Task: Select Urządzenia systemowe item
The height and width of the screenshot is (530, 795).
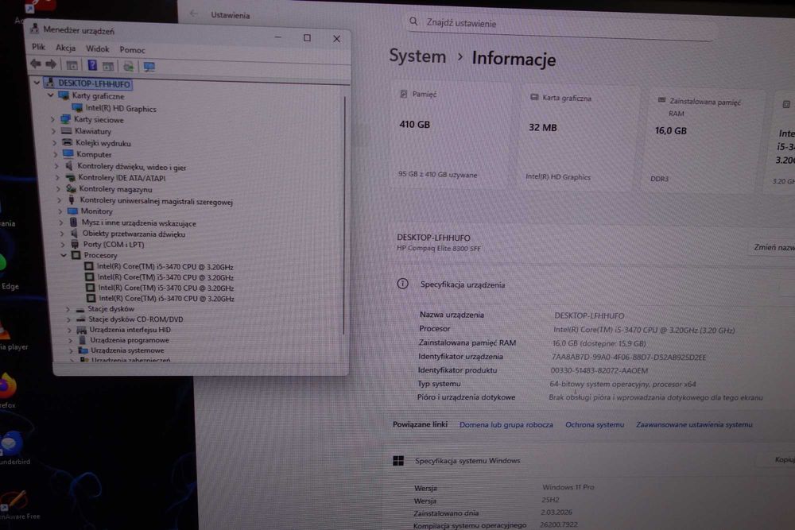Action: pos(127,350)
